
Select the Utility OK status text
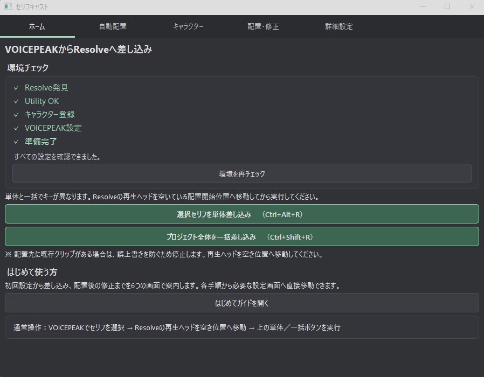pyautogui.click(x=42, y=101)
